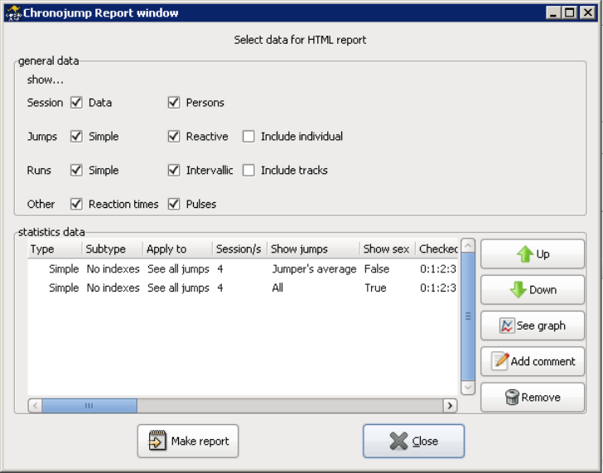Minimize the Chronojump Report window

point(553,12)
